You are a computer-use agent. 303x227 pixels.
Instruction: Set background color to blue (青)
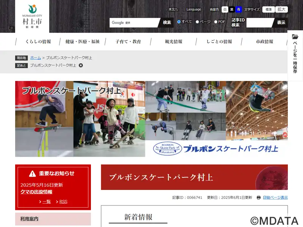coord(239,9)
